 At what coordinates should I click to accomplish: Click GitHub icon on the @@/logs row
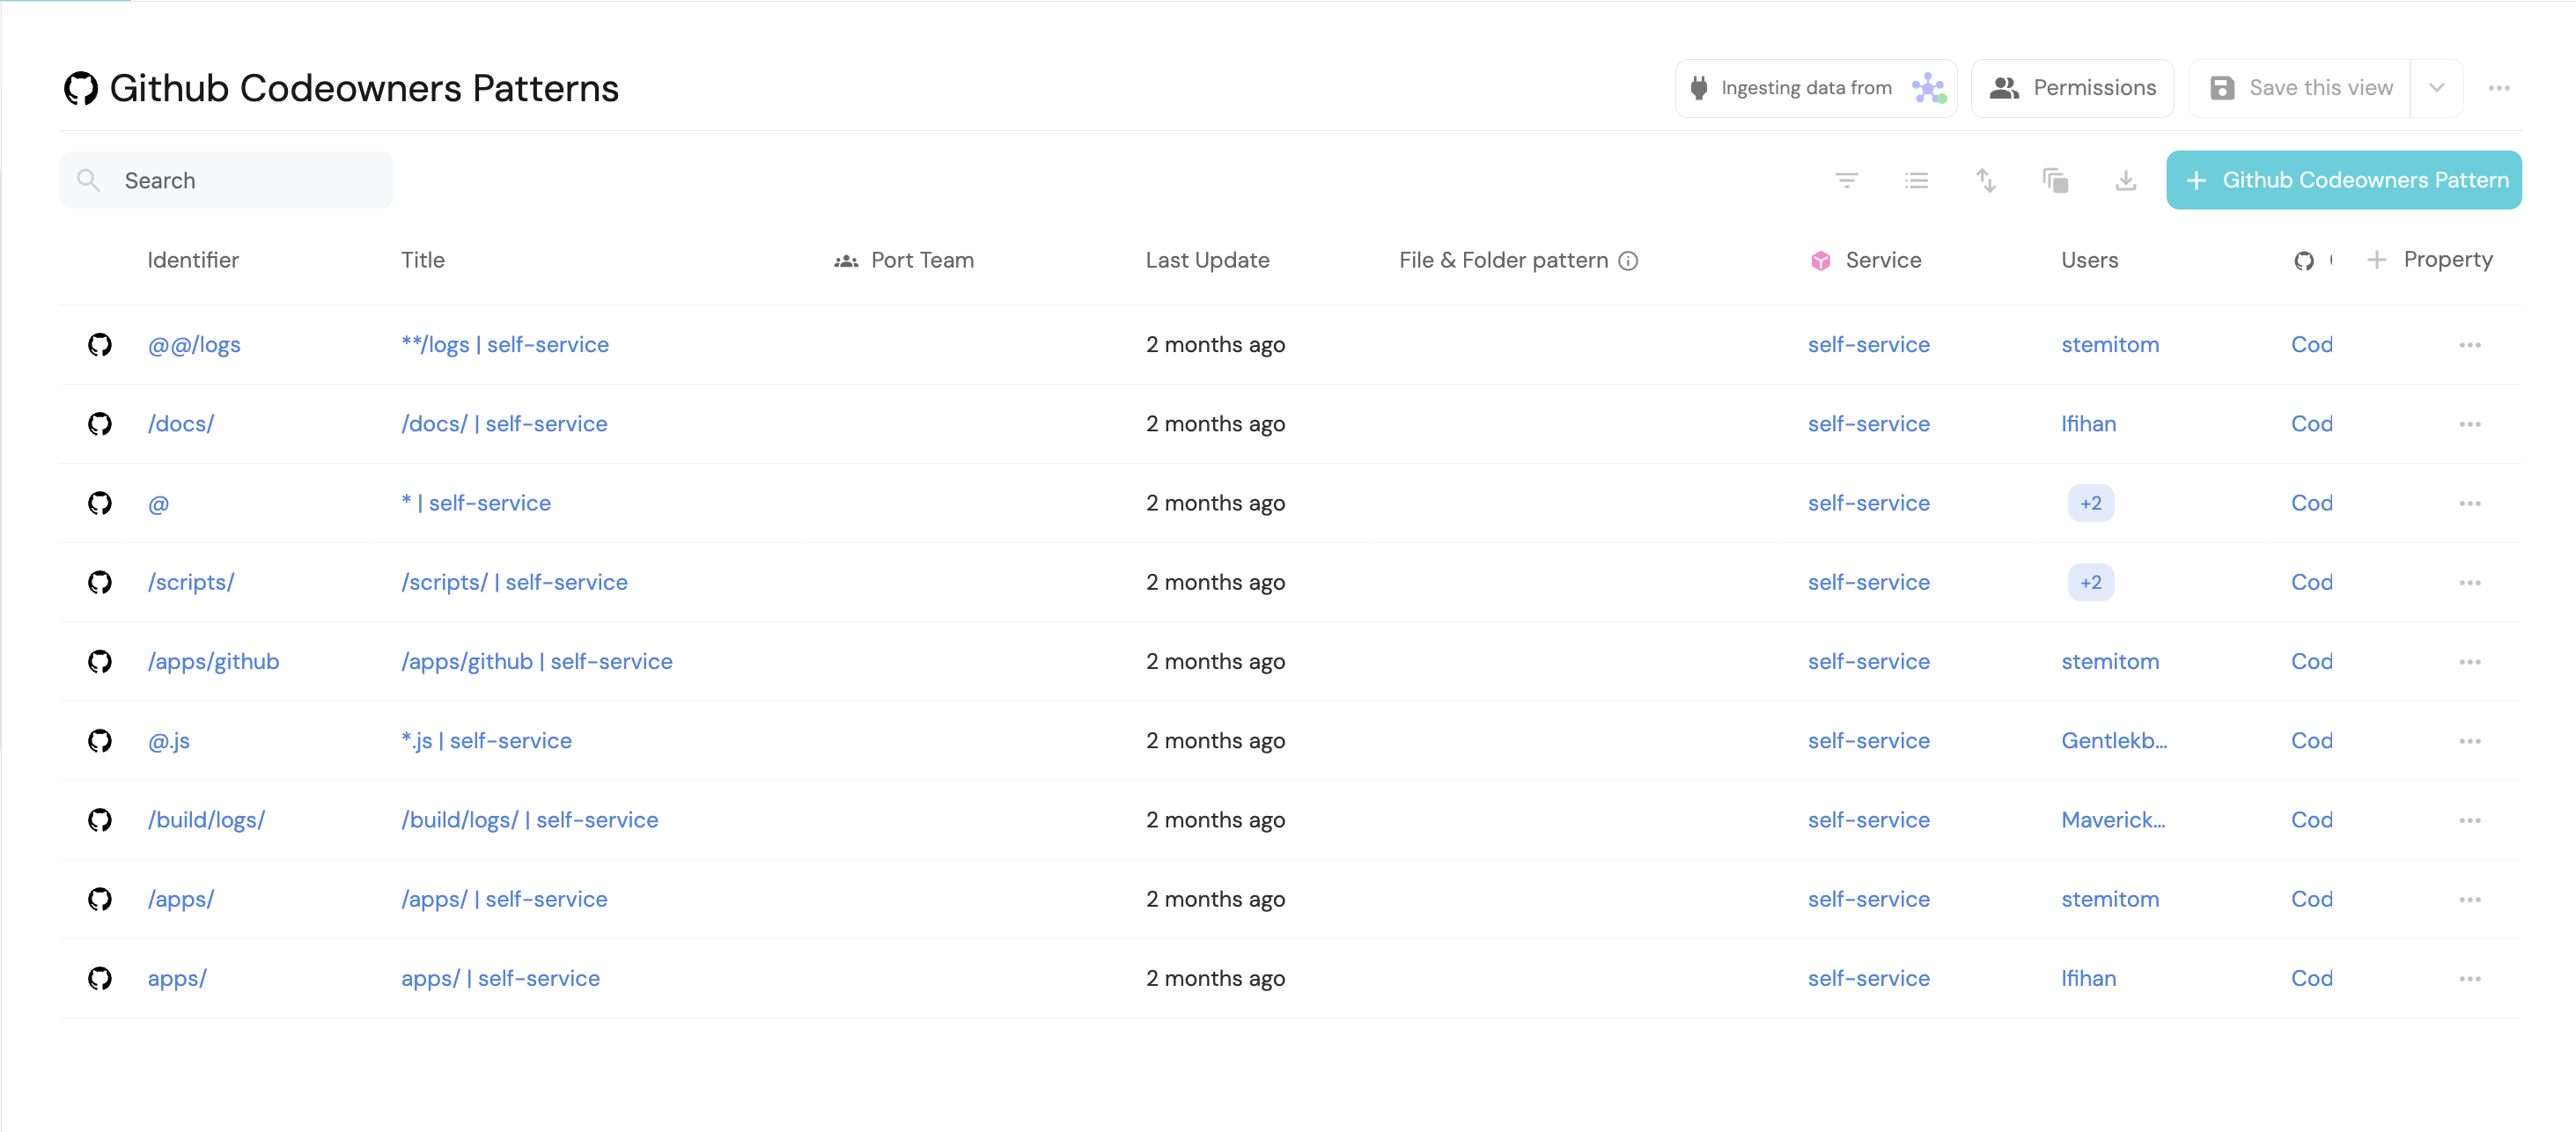100,345
